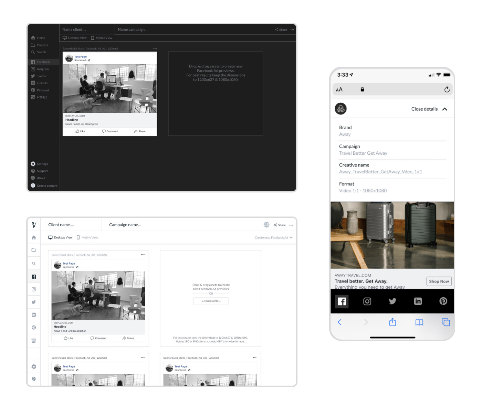Screen dimensions: 482x409
Task: Tap the Safari share icon on the phone
Action: 392,322
